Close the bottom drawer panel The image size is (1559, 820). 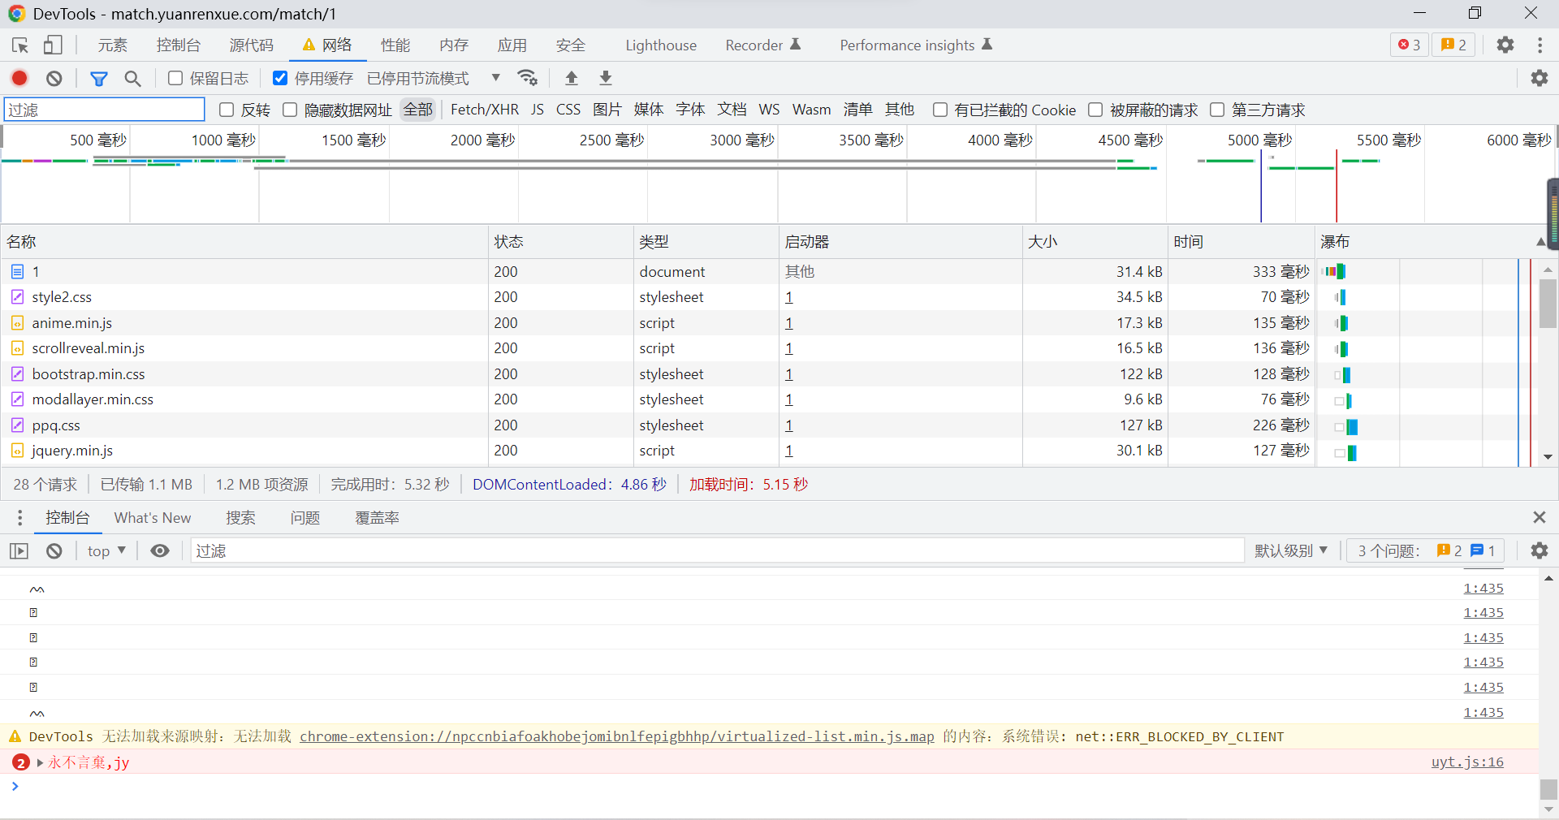click(x=1539, y=517)
